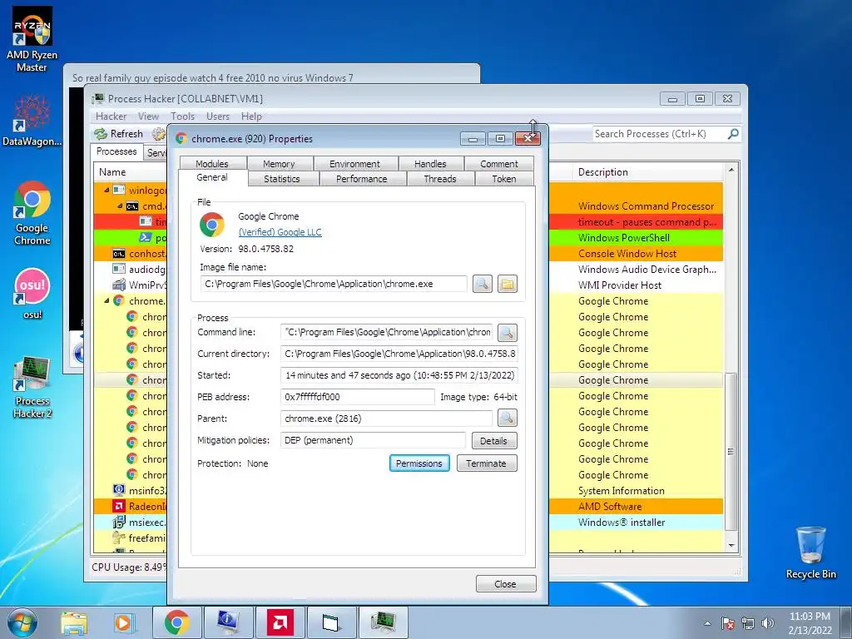The height and width of the screenshot is (639, 852).
Task: Open the image file location folder button
Action: [x=507, y=284]
